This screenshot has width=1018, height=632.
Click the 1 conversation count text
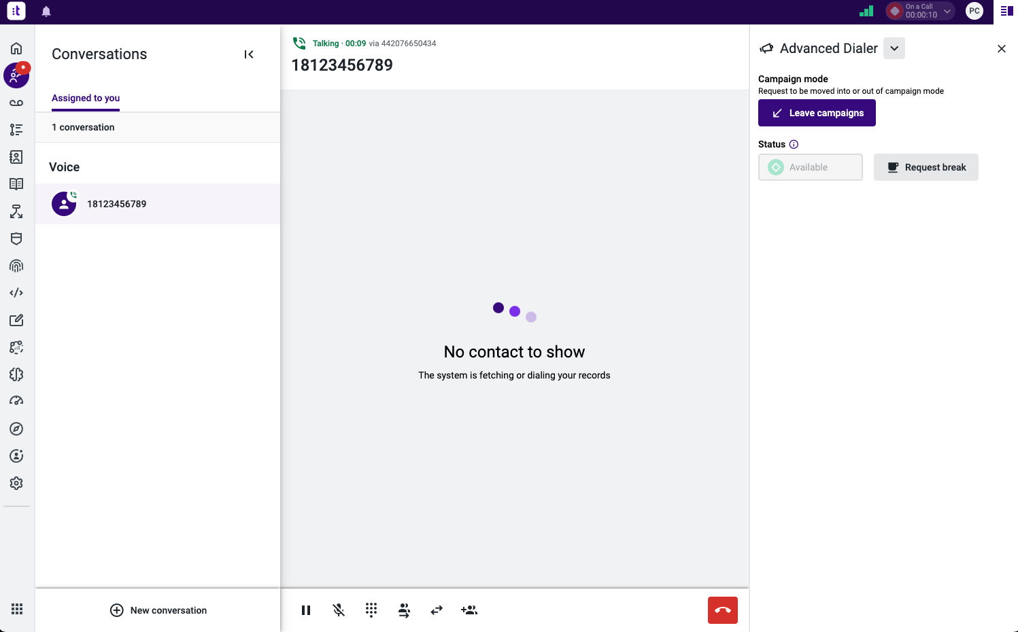pyautogui.click(x=83, y=127)
